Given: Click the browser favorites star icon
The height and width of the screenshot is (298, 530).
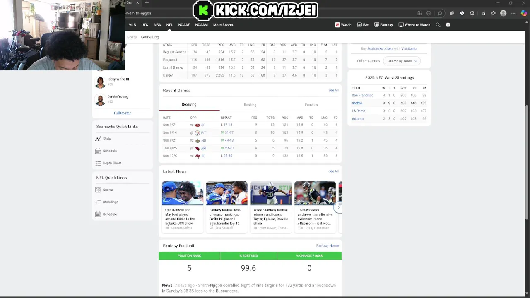Looking at the screenshot, I should [x=440, y=13].
